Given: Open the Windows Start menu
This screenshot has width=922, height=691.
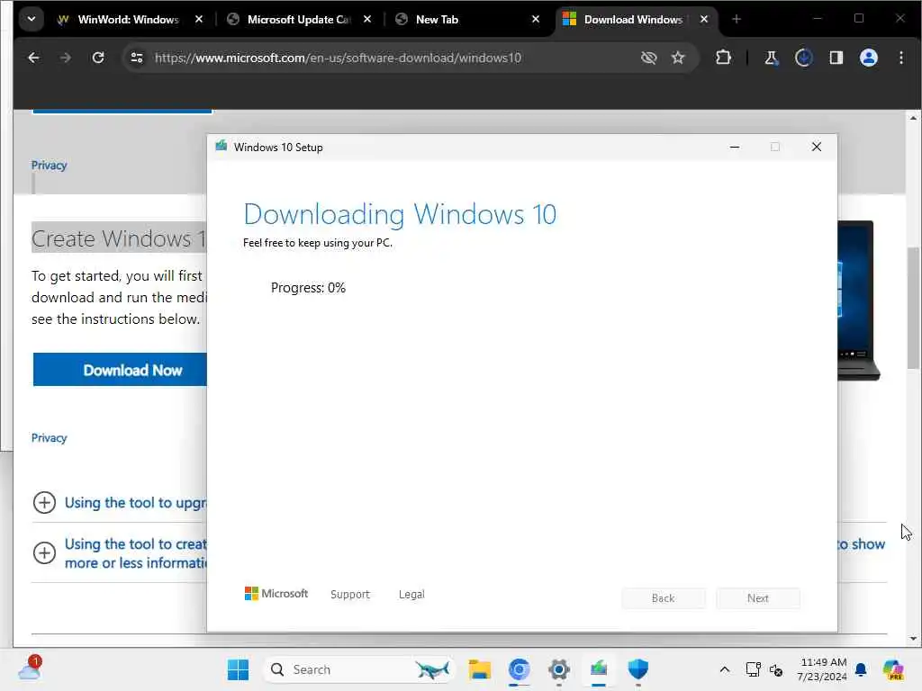Looking at the screenshot, I should pos(238,669).
